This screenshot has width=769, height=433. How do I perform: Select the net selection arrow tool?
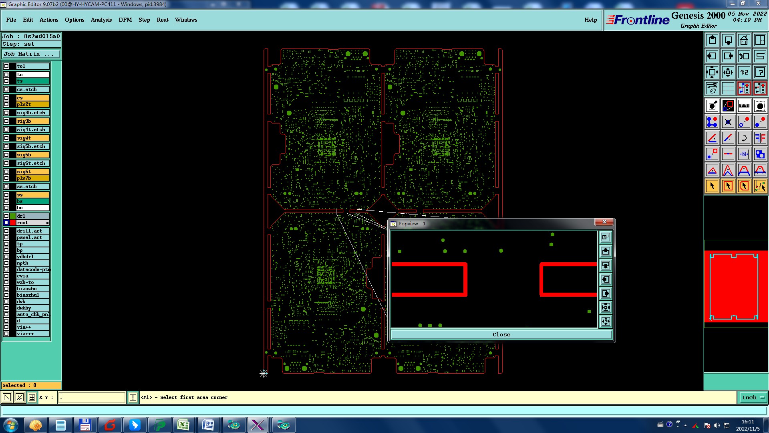760,186
